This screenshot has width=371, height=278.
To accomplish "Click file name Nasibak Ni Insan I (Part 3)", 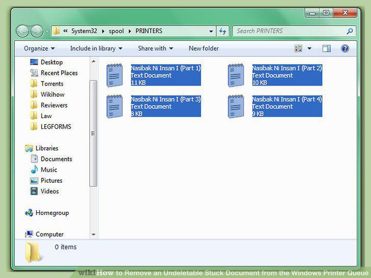I will click(166, 99).
